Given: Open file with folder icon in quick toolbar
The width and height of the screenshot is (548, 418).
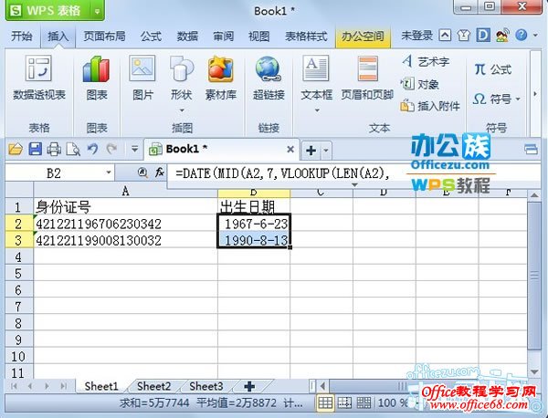Looking at the screenshot, I should pos(16,150).
